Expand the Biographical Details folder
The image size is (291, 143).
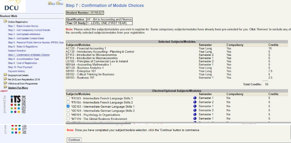click(x=5, y=75)
